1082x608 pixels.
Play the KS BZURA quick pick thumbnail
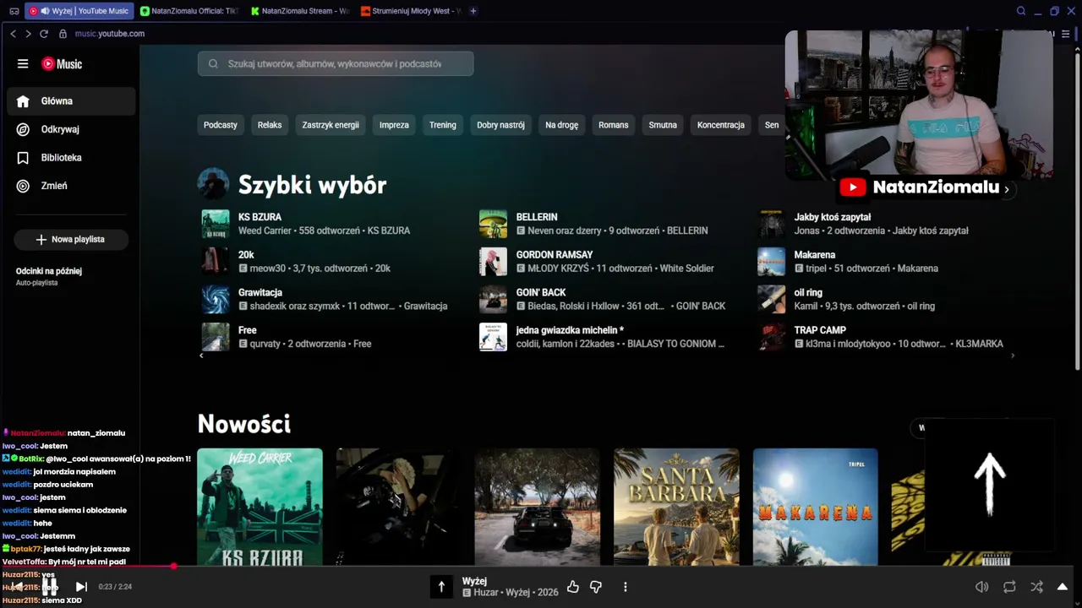coord(215,224)
